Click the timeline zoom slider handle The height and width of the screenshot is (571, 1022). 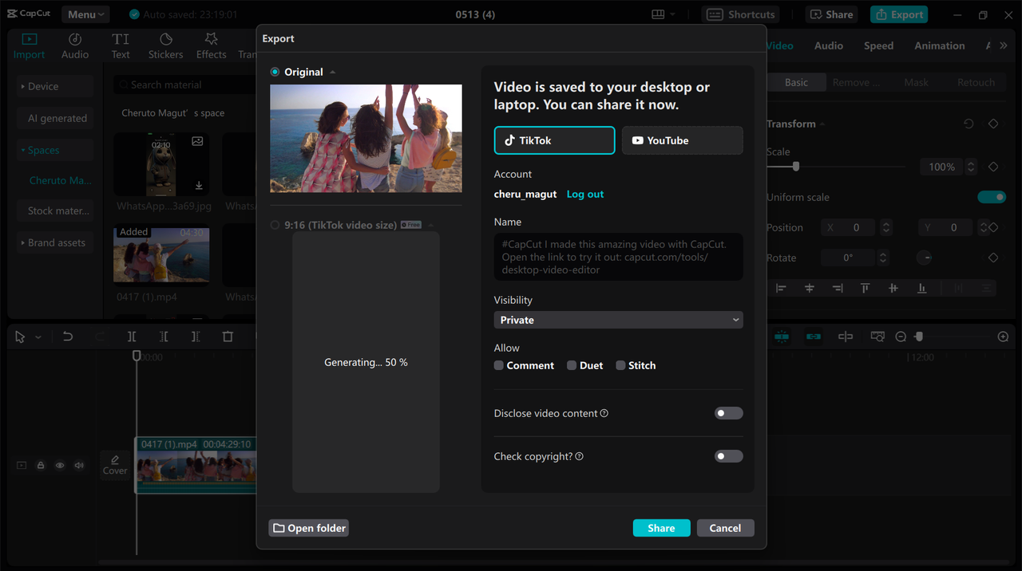(919, 337)
